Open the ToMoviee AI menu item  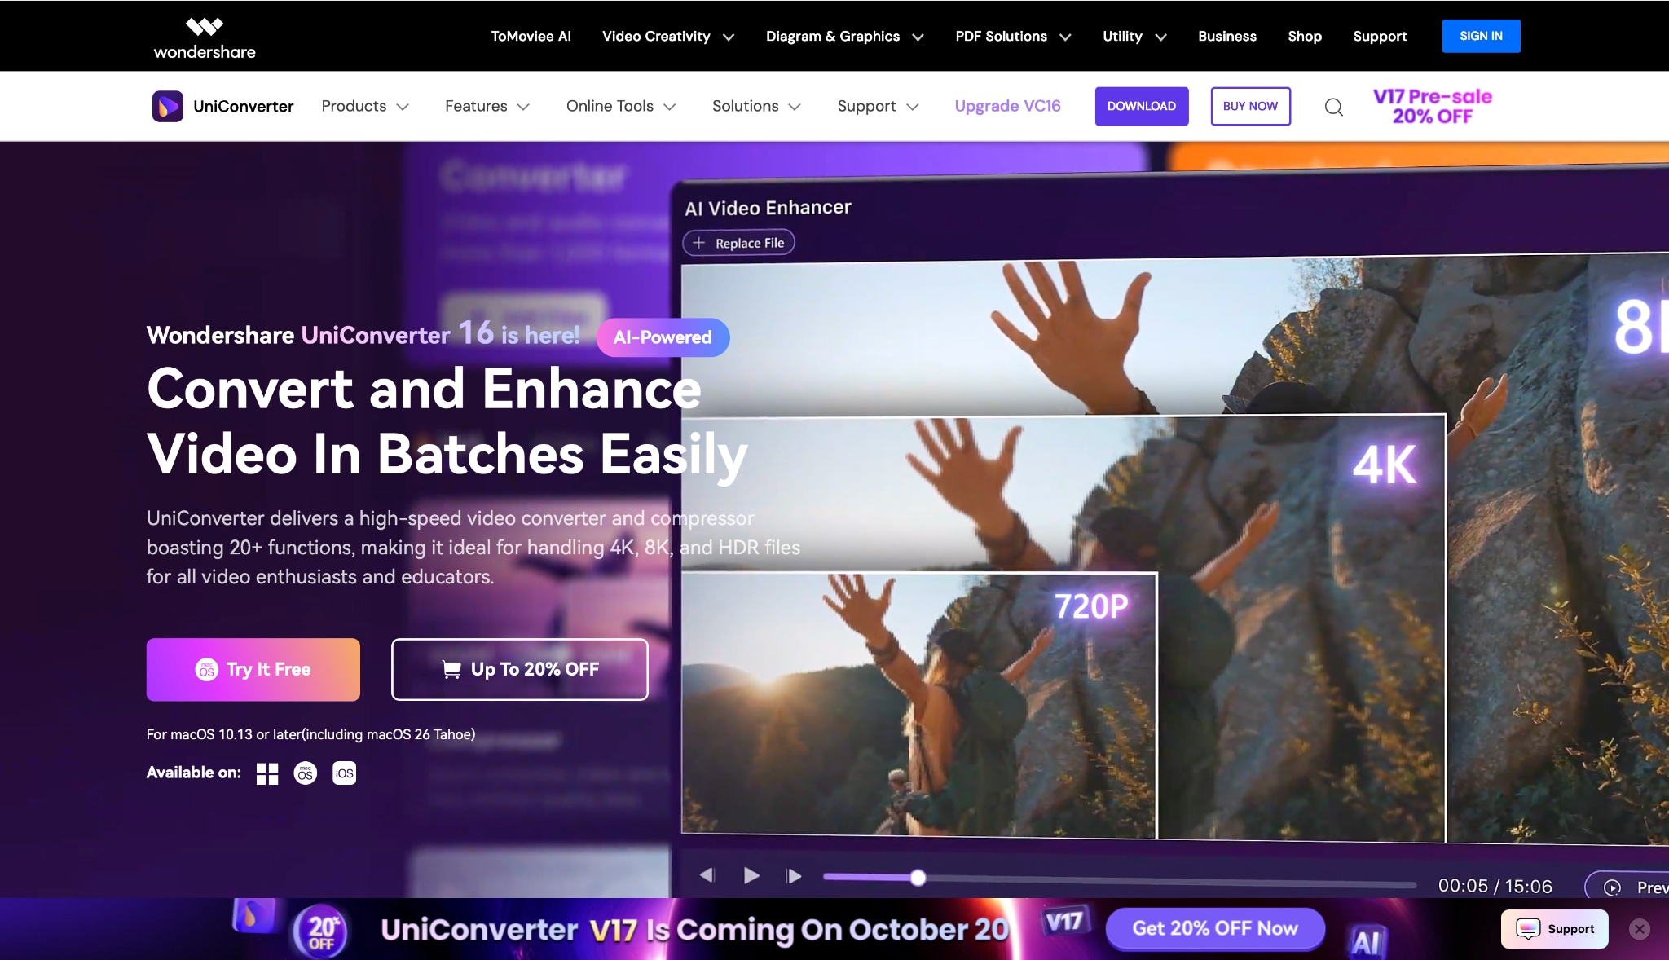tap(531, 36)
